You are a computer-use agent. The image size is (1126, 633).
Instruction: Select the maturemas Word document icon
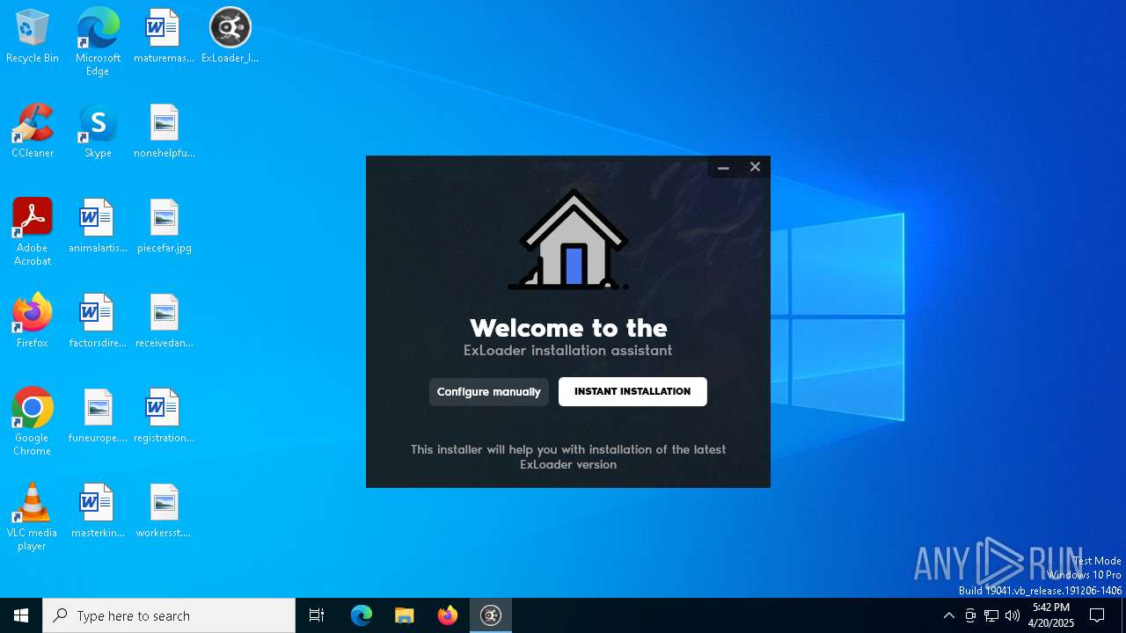[164, 37]
